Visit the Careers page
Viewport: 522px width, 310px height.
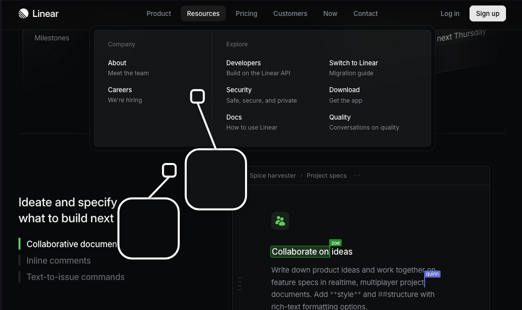pos(120,89)
